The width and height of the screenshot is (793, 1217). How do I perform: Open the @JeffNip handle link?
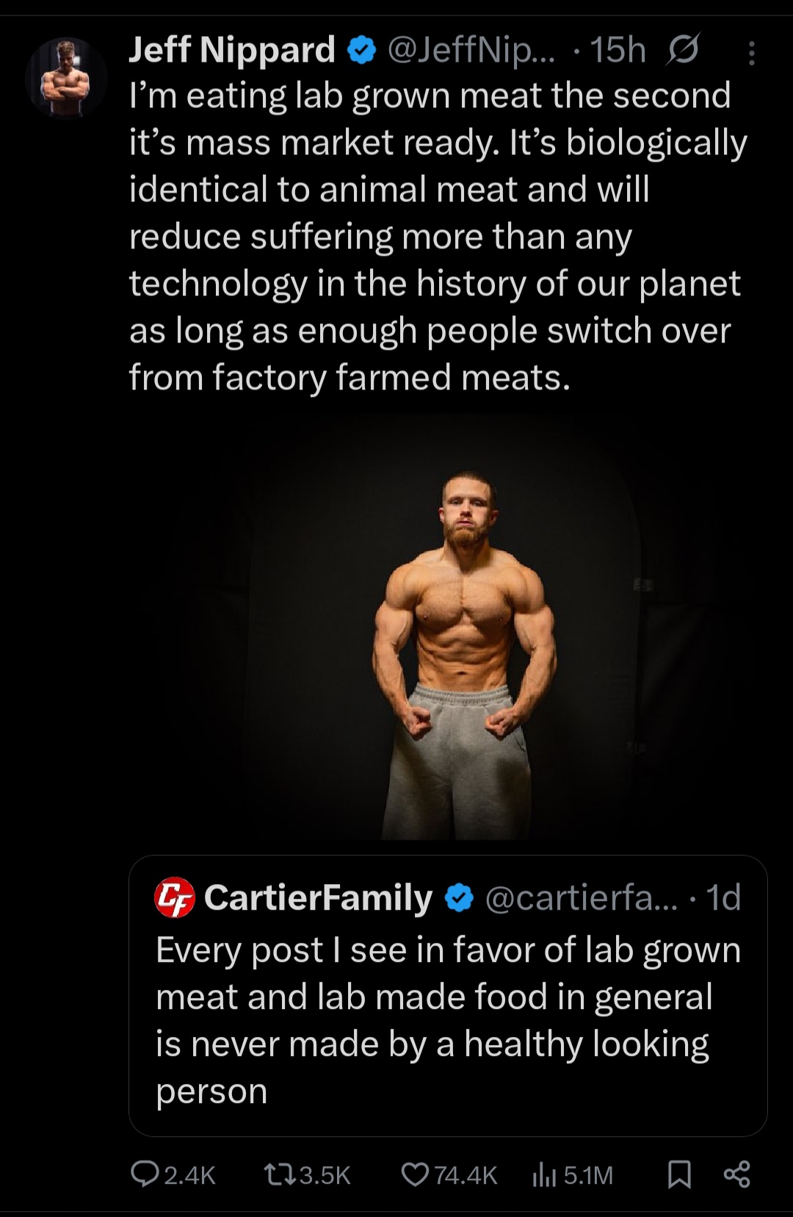tap(471, 50)
